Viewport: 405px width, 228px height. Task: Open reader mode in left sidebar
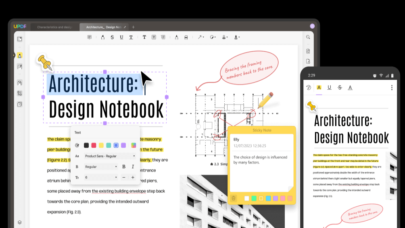pos(20,39)
